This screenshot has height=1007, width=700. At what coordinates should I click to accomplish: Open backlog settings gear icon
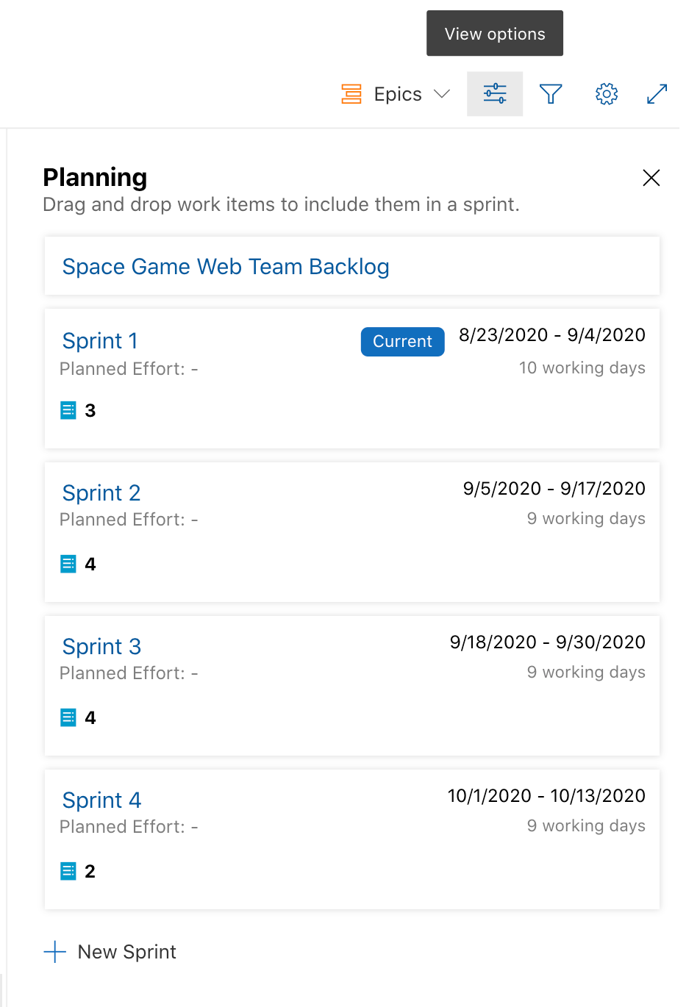[607, 94]
